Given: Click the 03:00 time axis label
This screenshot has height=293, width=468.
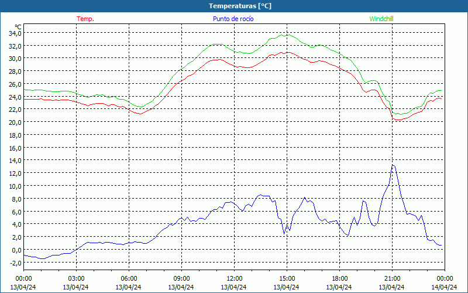Looking at the screenshot, I should tap(76, 279).
